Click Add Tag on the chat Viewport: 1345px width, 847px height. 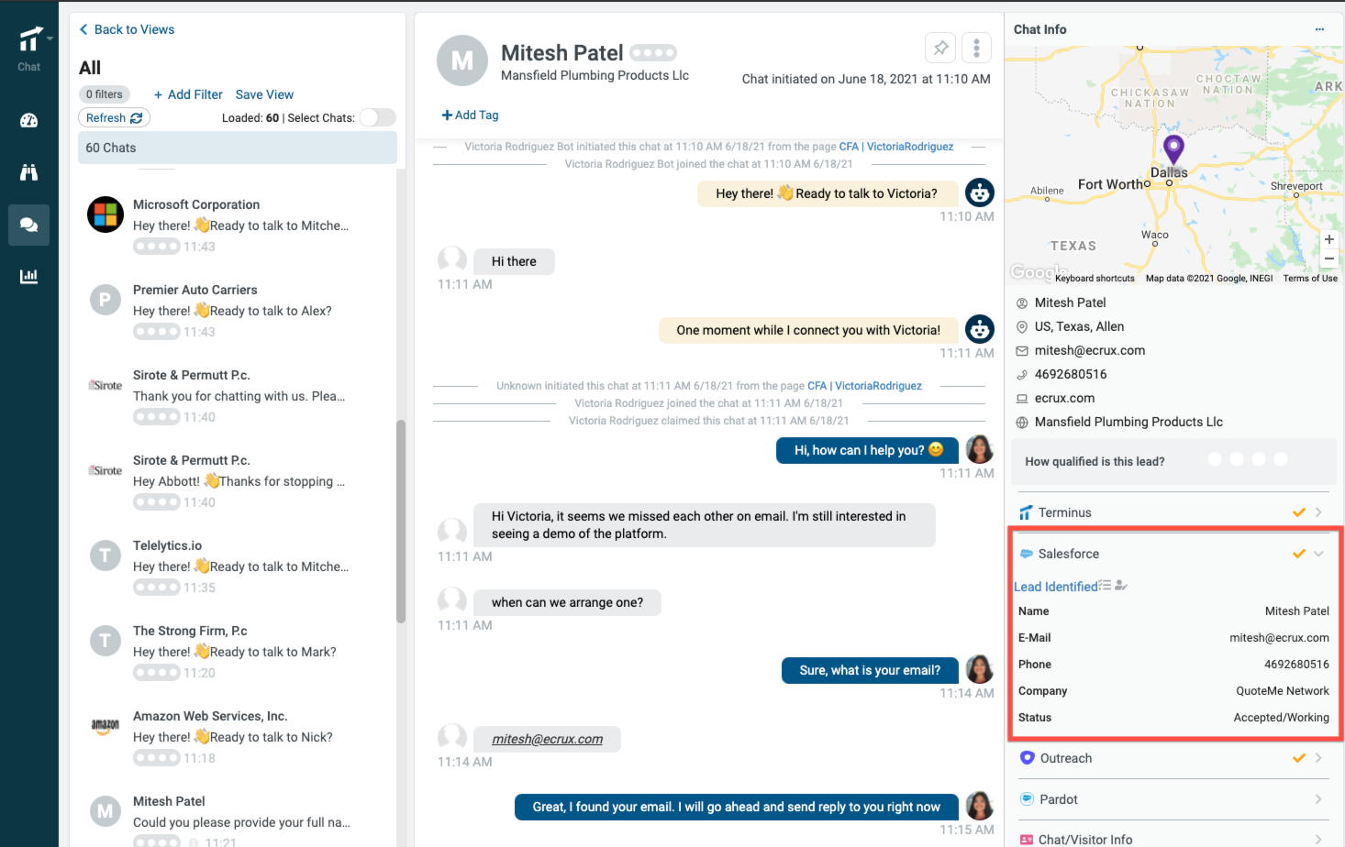470,115
